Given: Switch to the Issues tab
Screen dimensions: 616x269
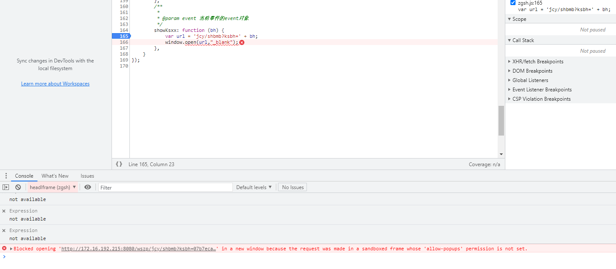Looking at the screenshot, I should coord(87,176).
